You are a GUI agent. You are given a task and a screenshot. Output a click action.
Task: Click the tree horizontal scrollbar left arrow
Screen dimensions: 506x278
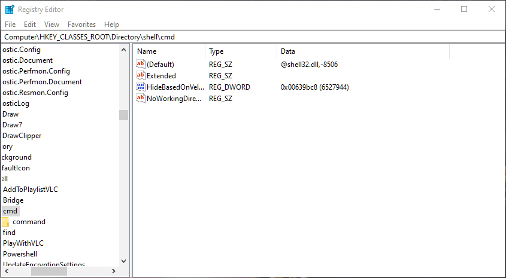click(6, 271)
